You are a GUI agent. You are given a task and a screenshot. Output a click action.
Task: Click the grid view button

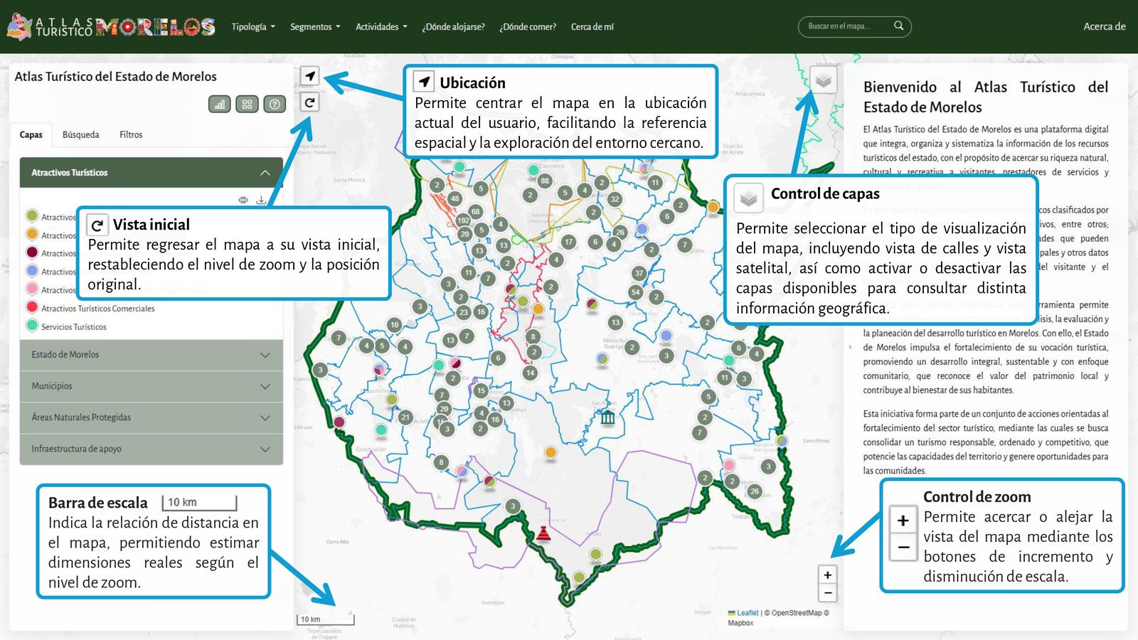pyautogui.click(x=247, y=105)
